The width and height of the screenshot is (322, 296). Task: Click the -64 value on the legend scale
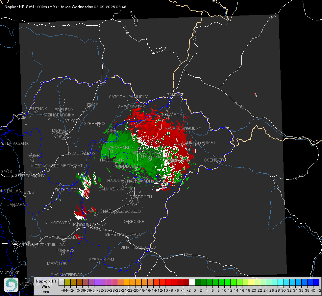pyautogui.click(x=64, y=290)
